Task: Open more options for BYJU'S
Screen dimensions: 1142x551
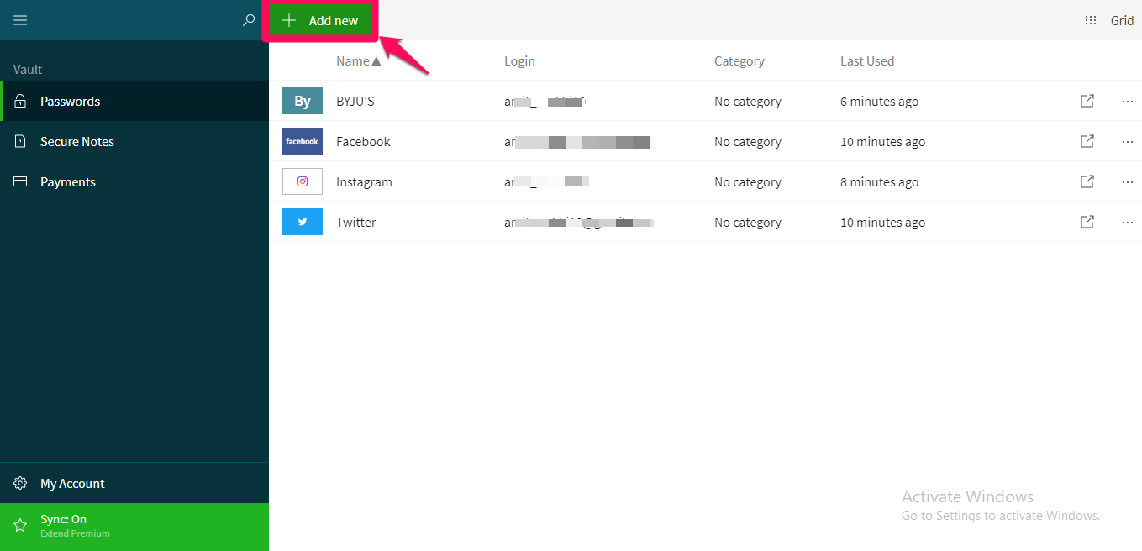Action: (1128, 101)
